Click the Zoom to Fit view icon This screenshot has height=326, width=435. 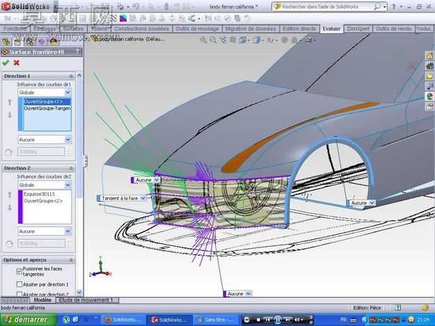204,40
